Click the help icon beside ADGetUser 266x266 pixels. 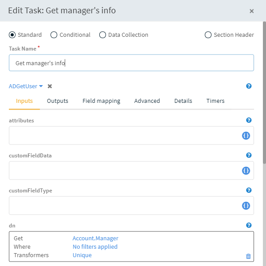point(249,86)
